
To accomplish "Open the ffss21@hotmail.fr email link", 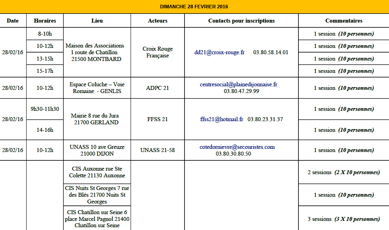I will [221, 119].
